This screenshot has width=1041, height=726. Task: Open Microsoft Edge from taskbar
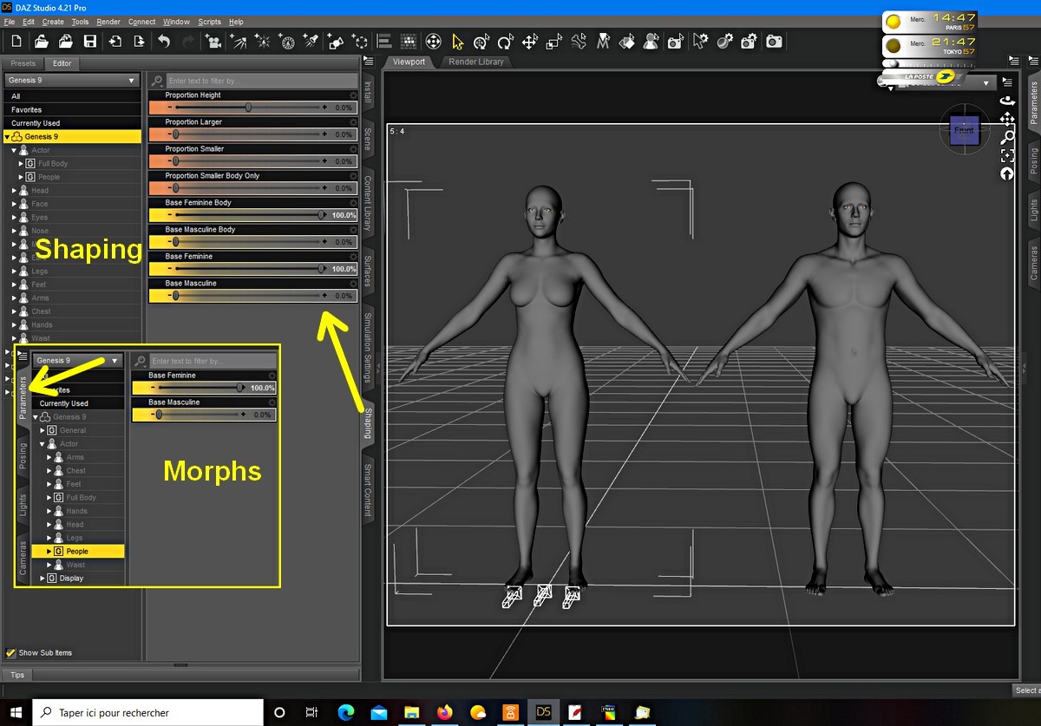point(344,713)
